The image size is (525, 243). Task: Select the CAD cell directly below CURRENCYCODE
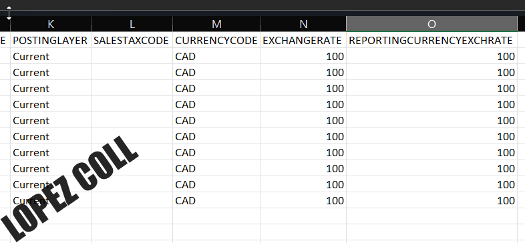click(x=216, y=57)
